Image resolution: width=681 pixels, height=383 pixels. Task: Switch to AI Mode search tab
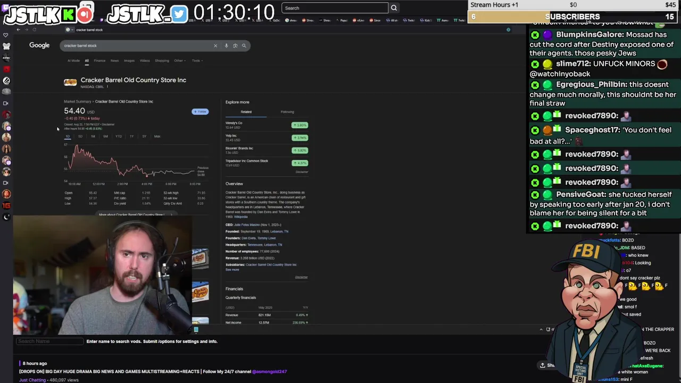[73, 61]
